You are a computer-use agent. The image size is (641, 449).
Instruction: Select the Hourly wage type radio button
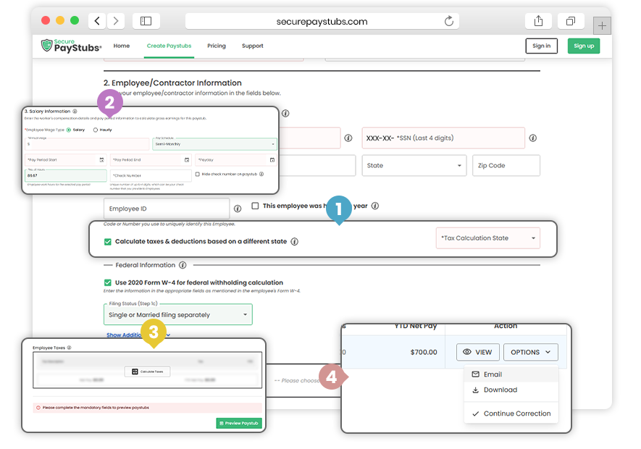coord(94,130)
